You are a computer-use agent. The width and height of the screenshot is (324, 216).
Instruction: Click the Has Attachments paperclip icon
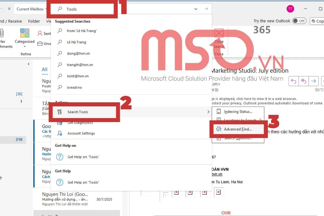tap(2, 33)
